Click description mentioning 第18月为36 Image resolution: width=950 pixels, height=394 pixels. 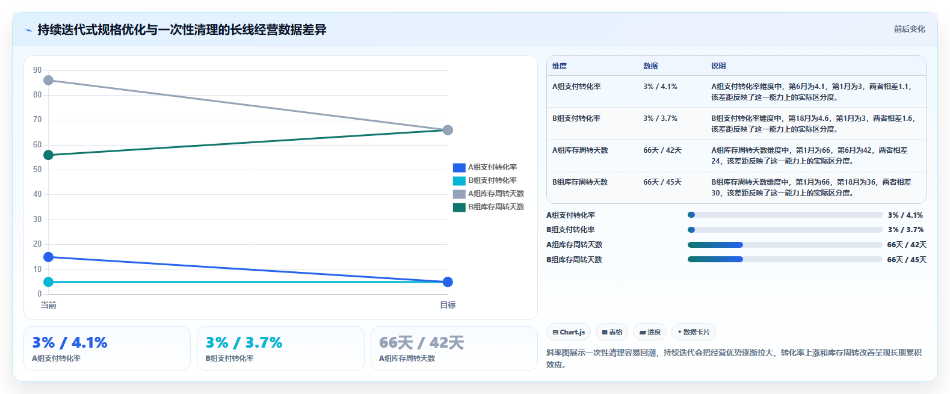click(812, 188)
